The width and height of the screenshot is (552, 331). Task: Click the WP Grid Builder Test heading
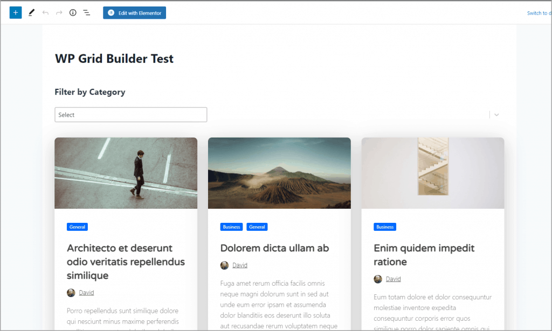click(x=114, y=59)
